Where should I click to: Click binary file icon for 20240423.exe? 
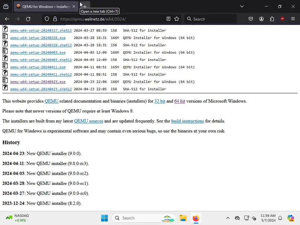click(5, 80)
